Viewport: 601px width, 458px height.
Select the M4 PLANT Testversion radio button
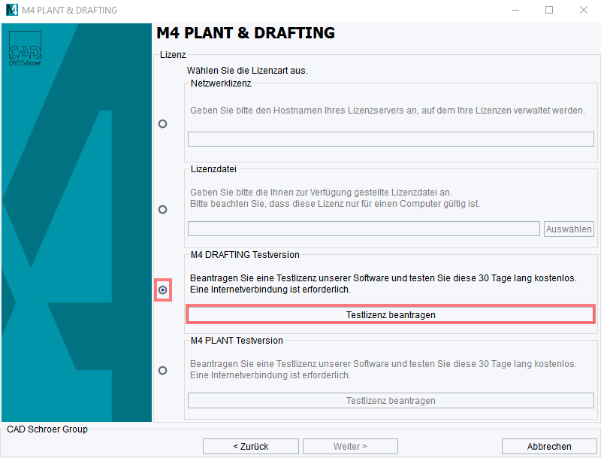[162, 371]
